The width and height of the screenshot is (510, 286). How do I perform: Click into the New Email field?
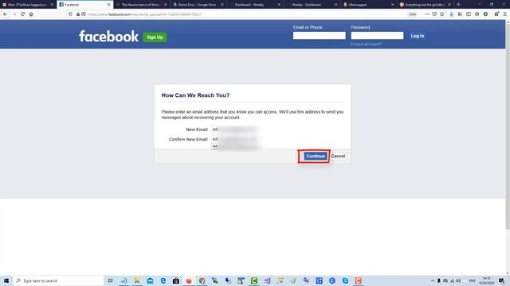(x=234, y=129)
